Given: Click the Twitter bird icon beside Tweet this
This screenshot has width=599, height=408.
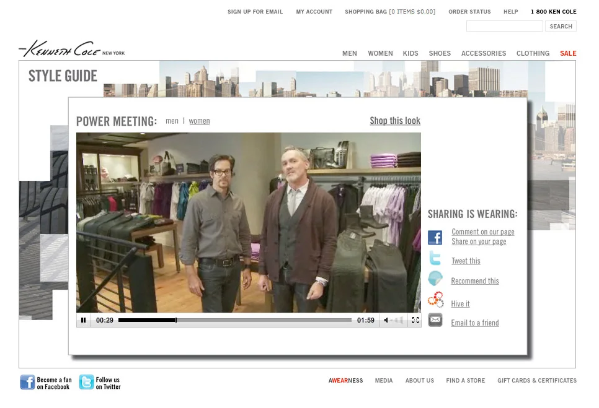Looking at the screenshot, I should point(435,259).
